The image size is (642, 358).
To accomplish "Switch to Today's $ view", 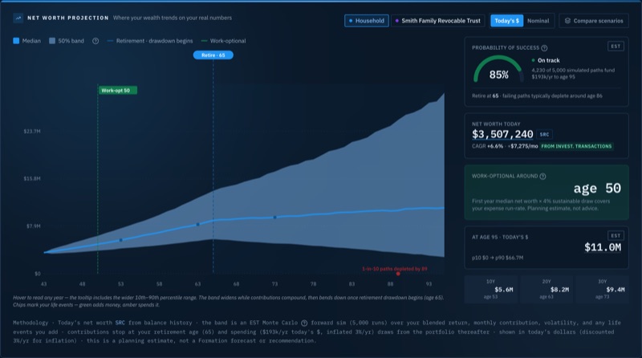I will (x=506, y=21).
